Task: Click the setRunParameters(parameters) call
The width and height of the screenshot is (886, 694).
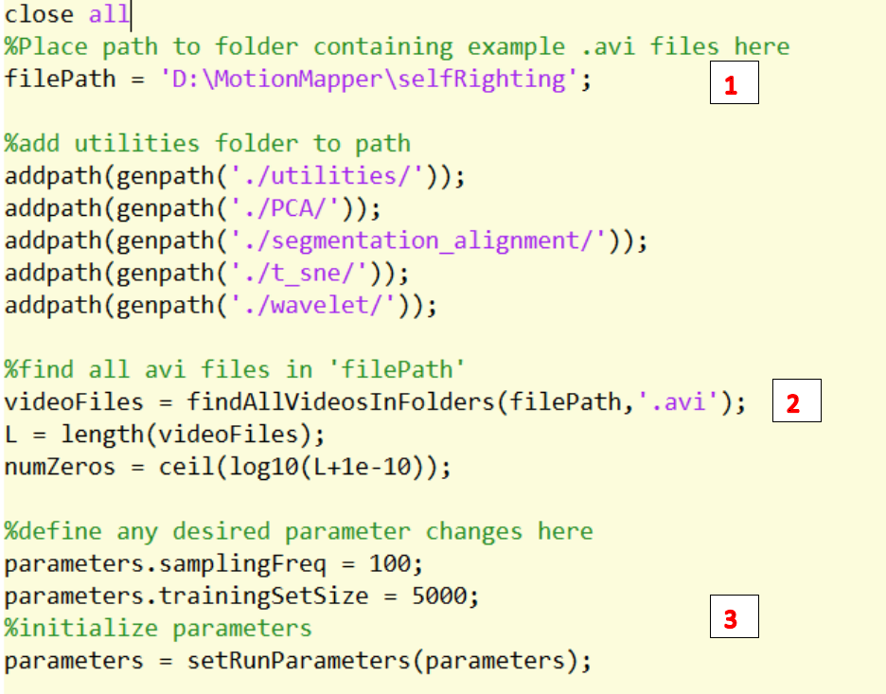Action: [x=389, y=660]
